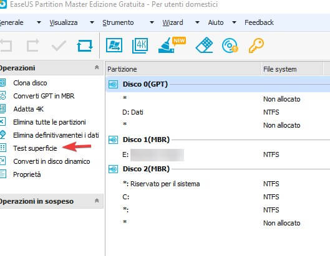330x256 pixels.
Task: Select Elimina tutte le partizioni
Action: (x=49, y=122)
